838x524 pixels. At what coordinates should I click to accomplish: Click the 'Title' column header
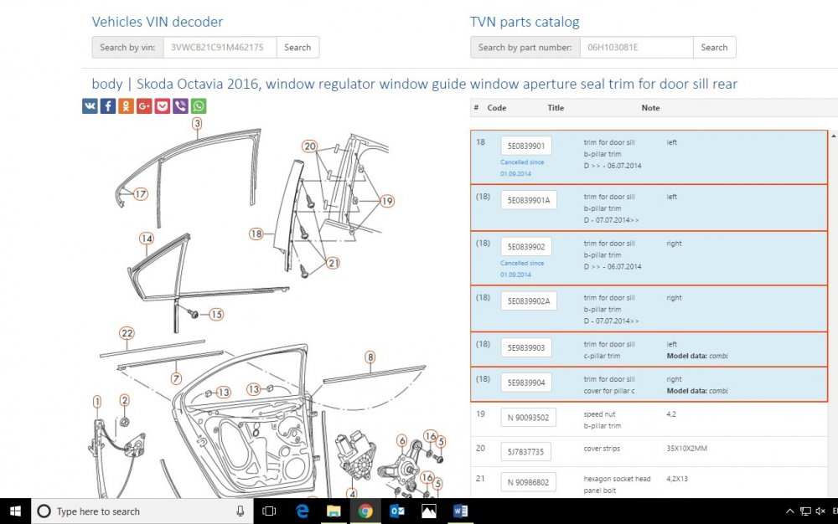[x=556, y=108]
